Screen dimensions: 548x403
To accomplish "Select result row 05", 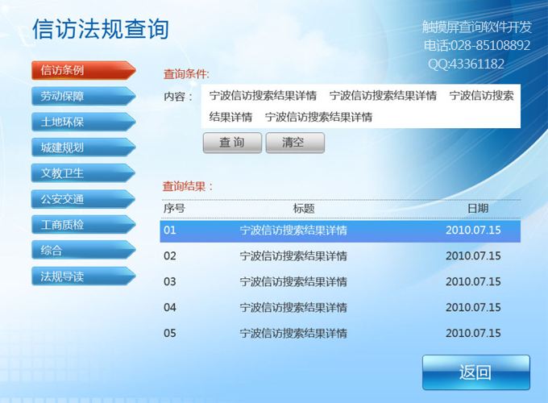I will [x=339, y=334].
